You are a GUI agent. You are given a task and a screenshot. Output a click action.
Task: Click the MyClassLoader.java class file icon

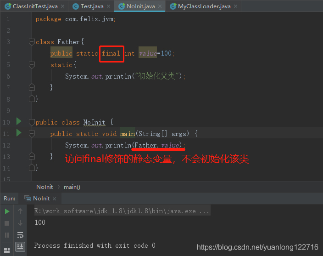[173, 6]
